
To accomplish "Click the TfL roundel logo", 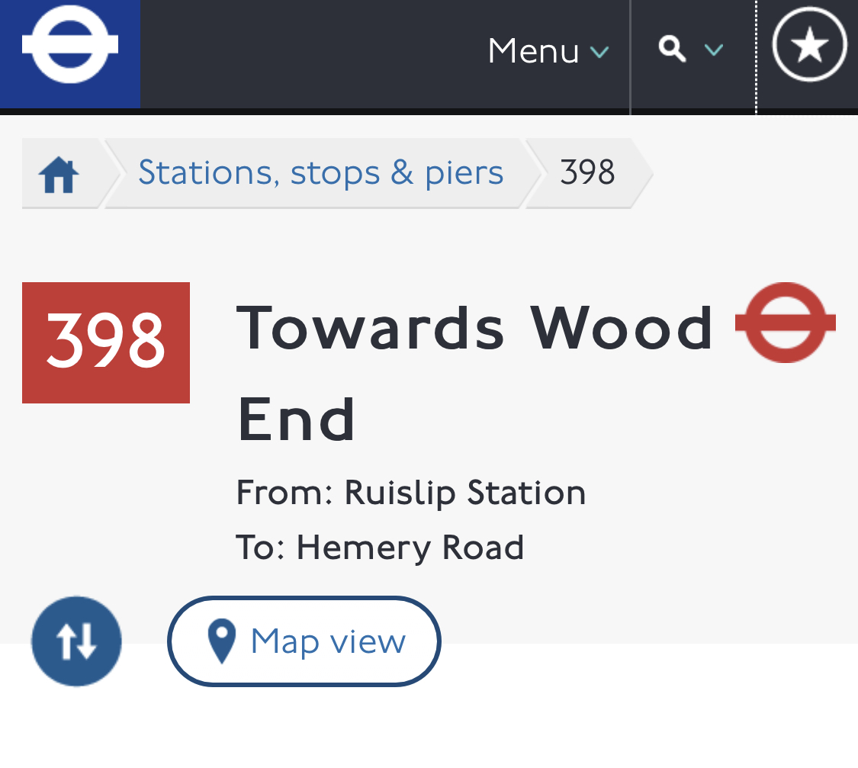I will coord(70,45).
